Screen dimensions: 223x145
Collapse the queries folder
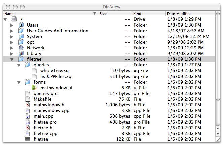point(19,65)
